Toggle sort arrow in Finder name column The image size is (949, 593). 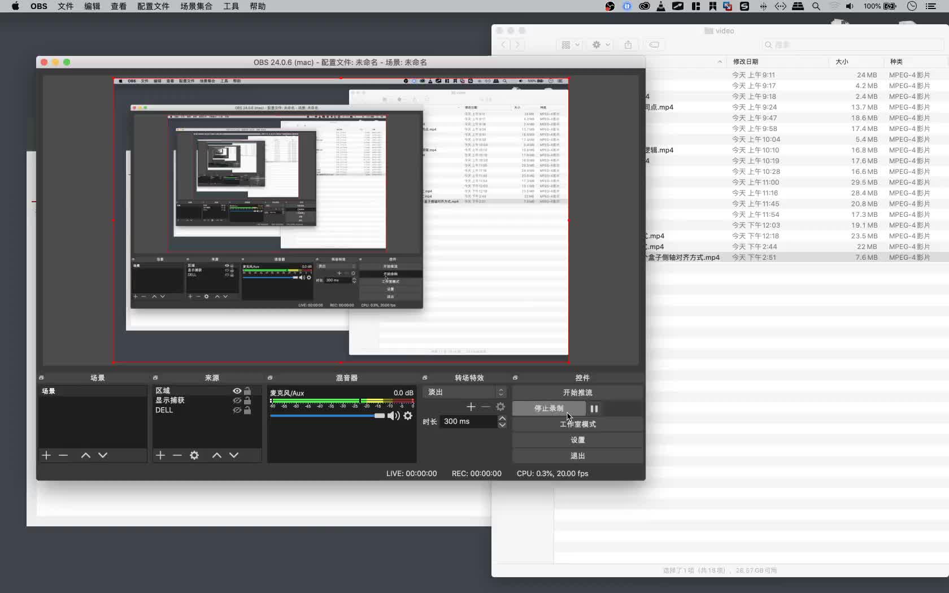click(720, 62)
